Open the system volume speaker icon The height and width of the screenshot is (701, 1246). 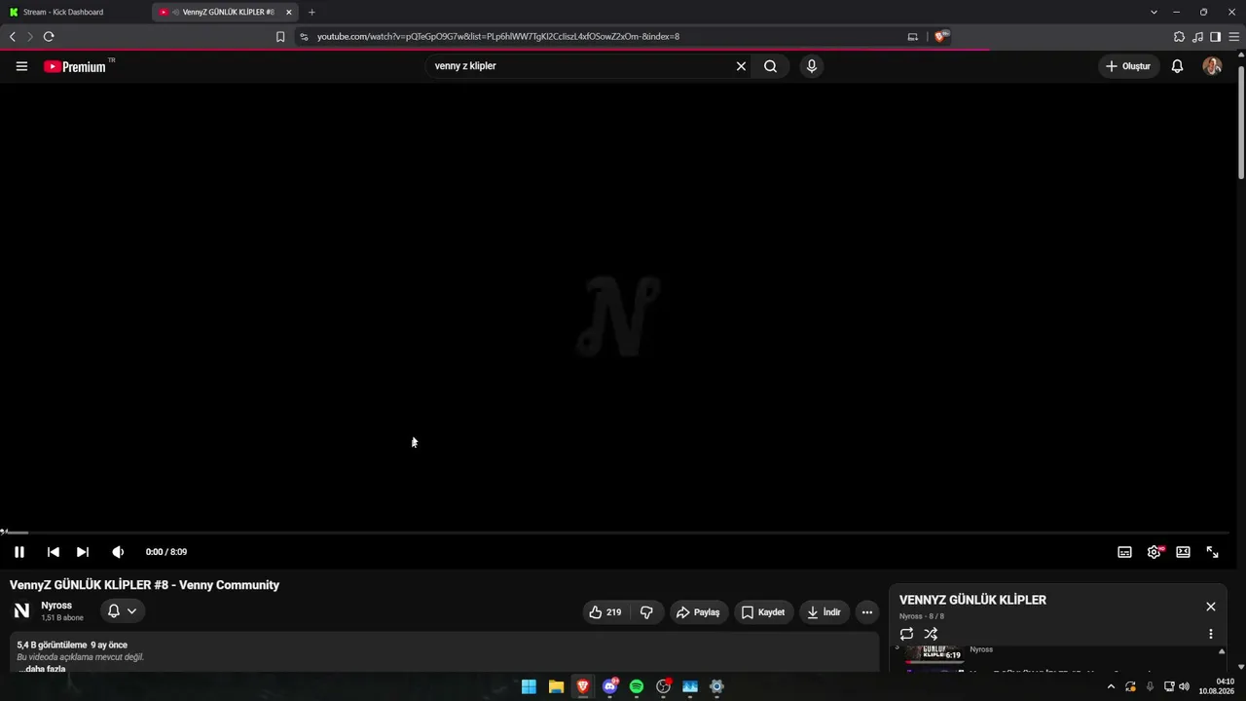click(x=1184, y=686)
